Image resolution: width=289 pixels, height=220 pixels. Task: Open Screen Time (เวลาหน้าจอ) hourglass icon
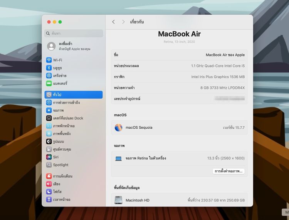[x=49, y=199]
